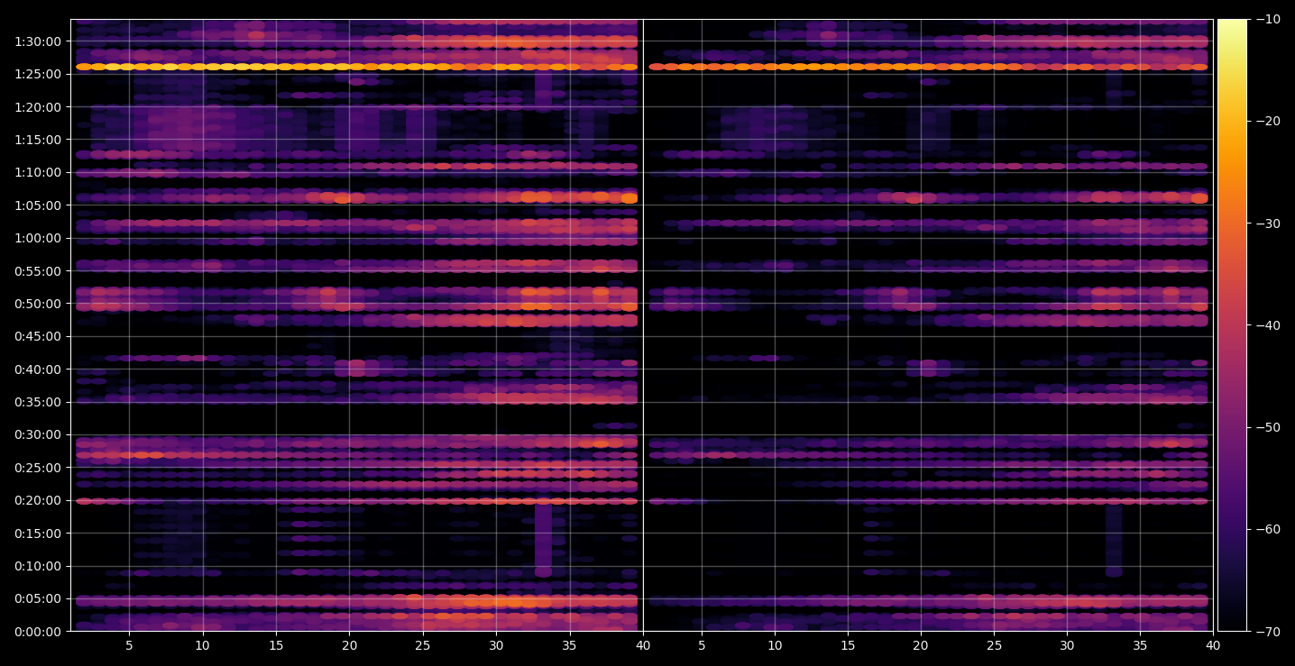
Task: Click the colorbar gradient scale
Action: coord(1232,325)
